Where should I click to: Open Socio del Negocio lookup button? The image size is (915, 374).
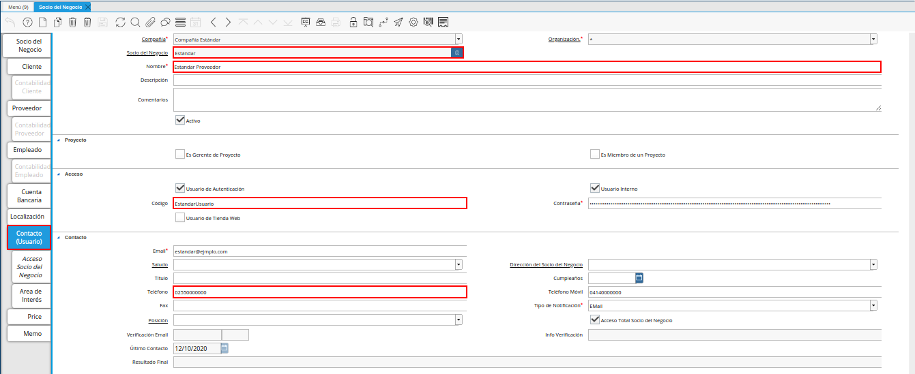pos(457,52)
